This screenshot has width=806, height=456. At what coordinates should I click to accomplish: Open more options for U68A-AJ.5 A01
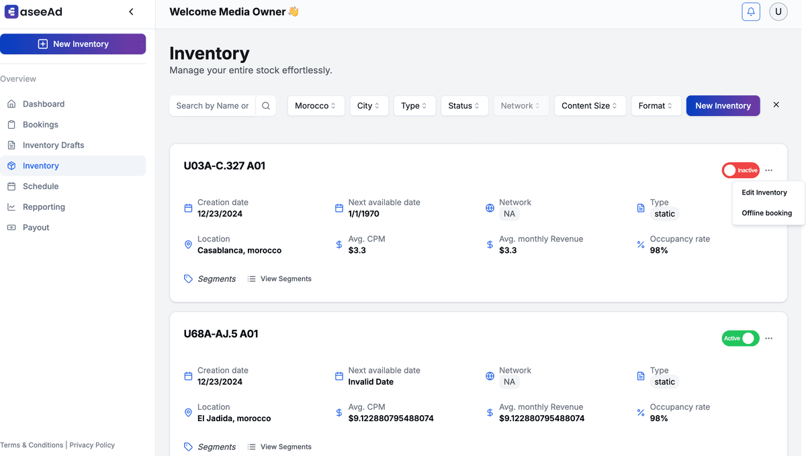coord(769,339)
